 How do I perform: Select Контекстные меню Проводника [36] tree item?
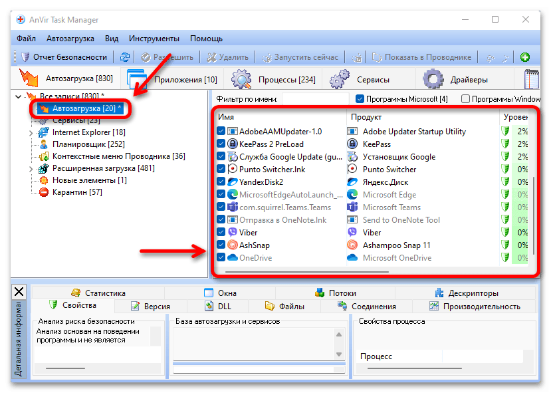click(x=119, y=156)
